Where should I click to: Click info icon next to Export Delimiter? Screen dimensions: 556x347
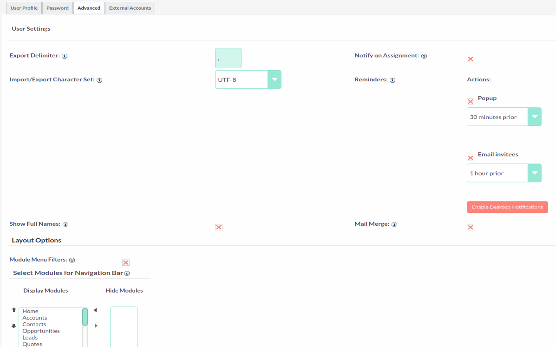[x=65, y=56]
